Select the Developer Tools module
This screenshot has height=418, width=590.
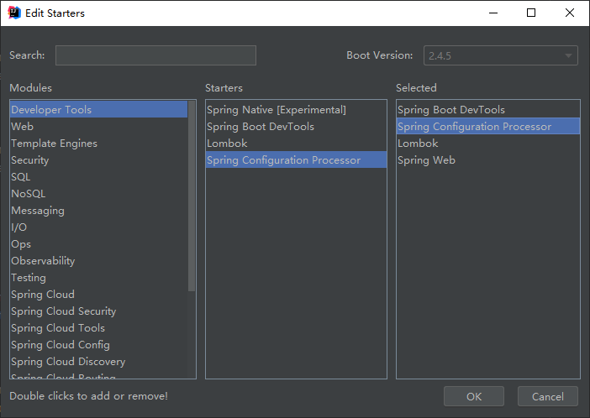[x=98, y=109]
